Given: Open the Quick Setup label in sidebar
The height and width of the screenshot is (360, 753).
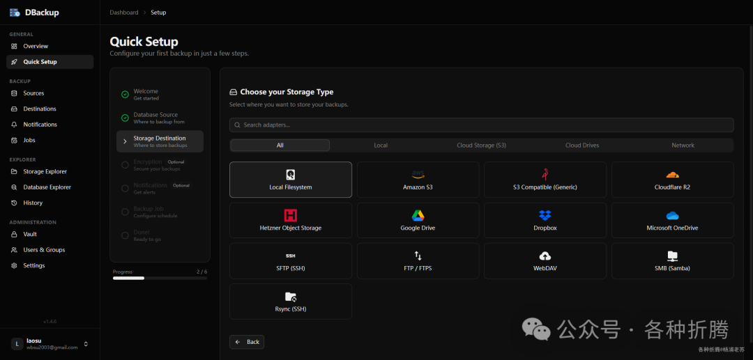Looking at the screenshot, I should [40, 62].
